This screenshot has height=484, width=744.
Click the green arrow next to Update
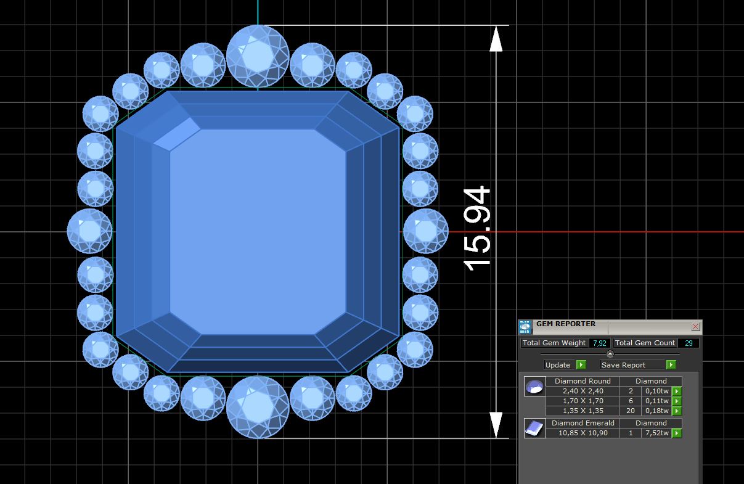(581, 365)
